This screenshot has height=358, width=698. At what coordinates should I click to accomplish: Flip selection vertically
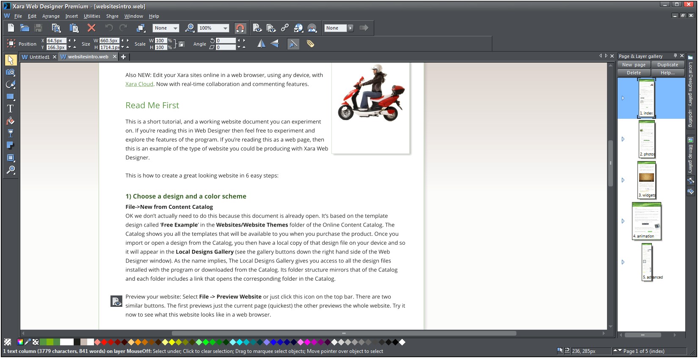275,44
